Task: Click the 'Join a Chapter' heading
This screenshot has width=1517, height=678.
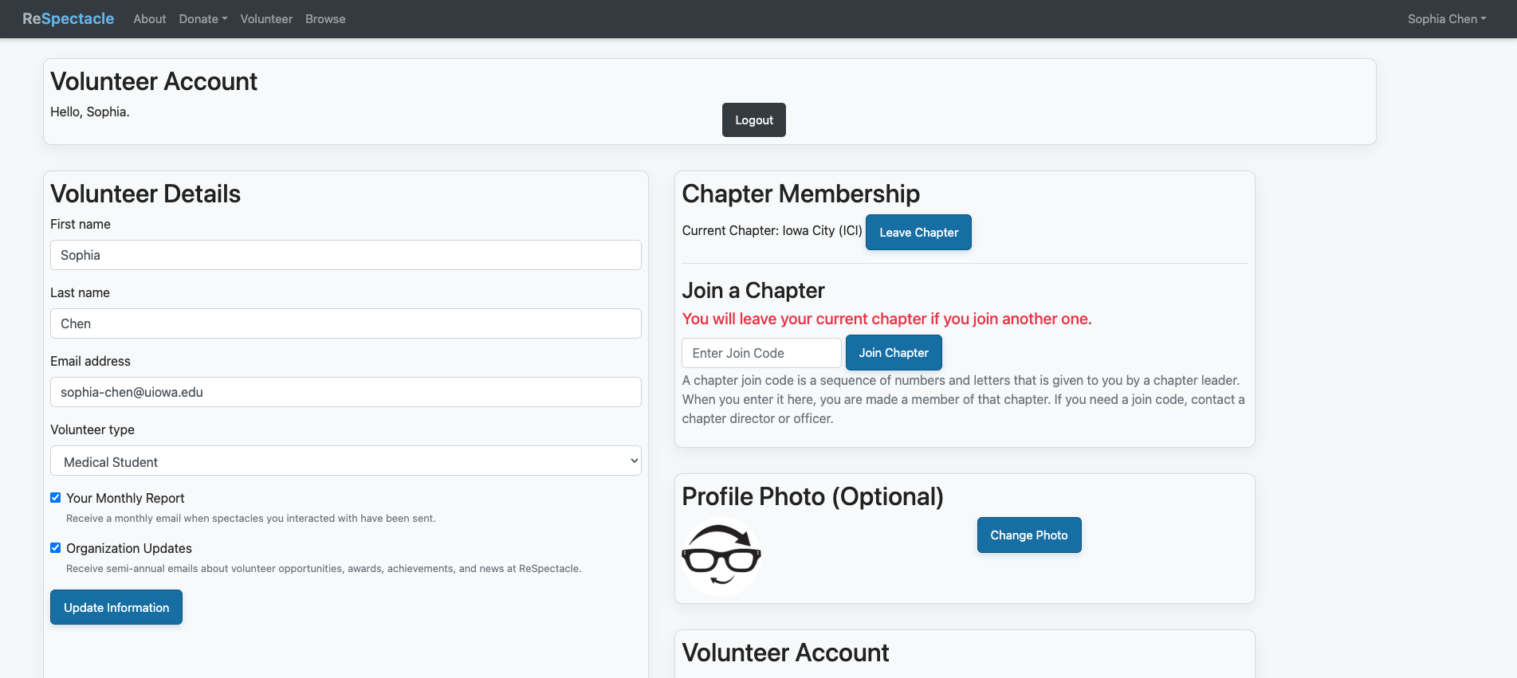Action: [x=753, y=291]
